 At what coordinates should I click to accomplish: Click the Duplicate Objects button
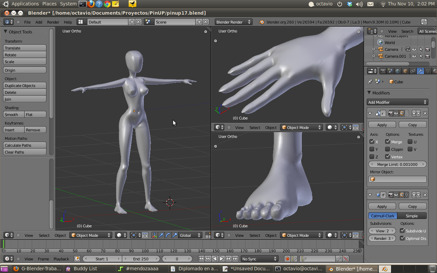point(25,86)
